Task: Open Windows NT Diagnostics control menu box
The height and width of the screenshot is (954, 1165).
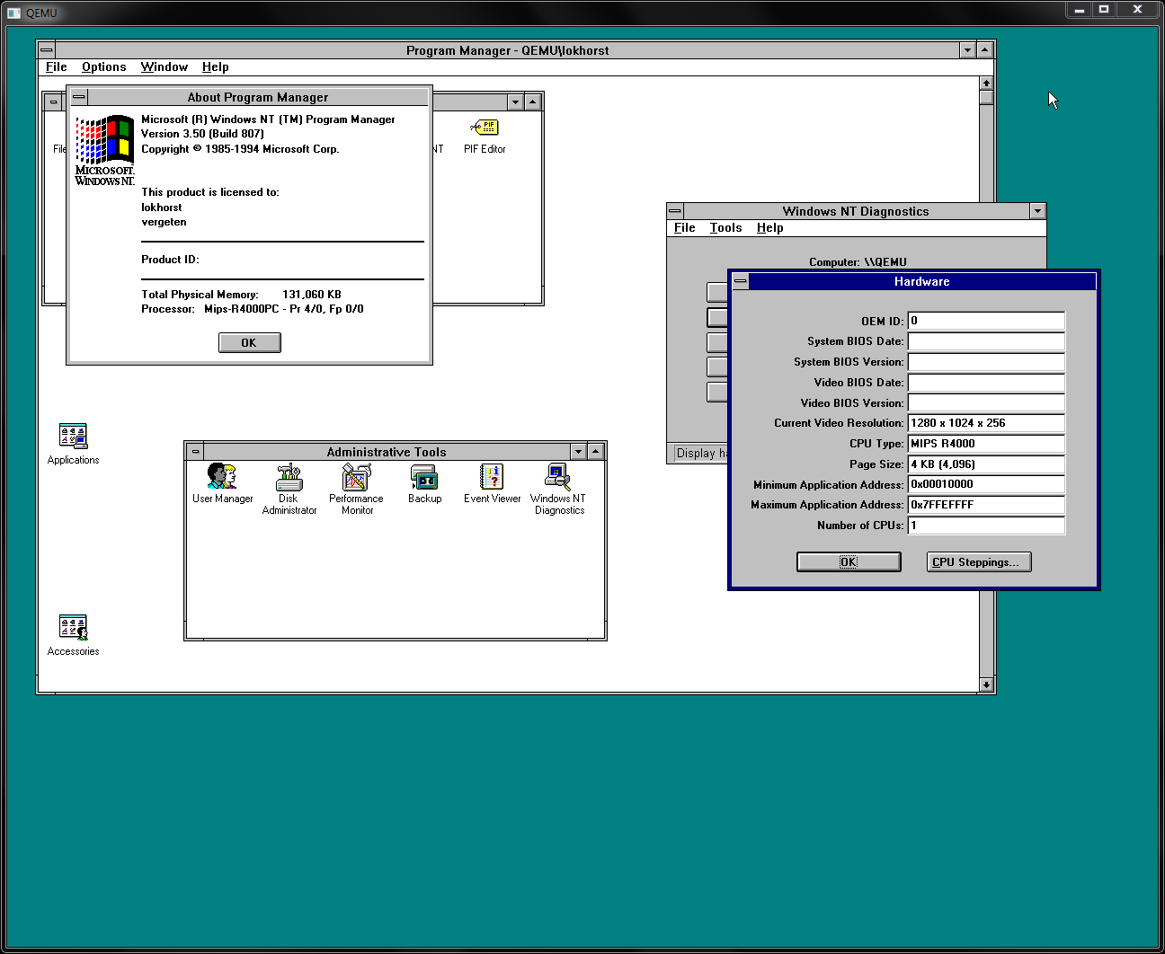Action: tap(675, 211)
